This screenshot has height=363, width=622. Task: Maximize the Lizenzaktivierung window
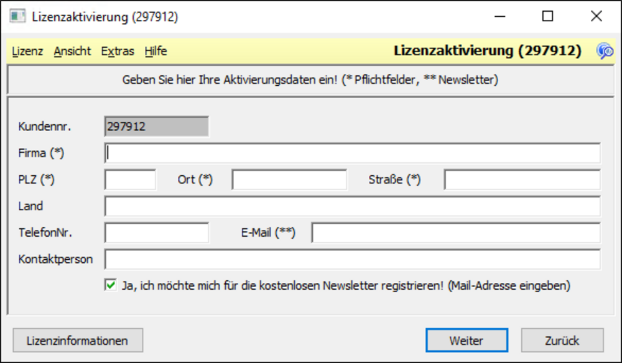(548, 16)
